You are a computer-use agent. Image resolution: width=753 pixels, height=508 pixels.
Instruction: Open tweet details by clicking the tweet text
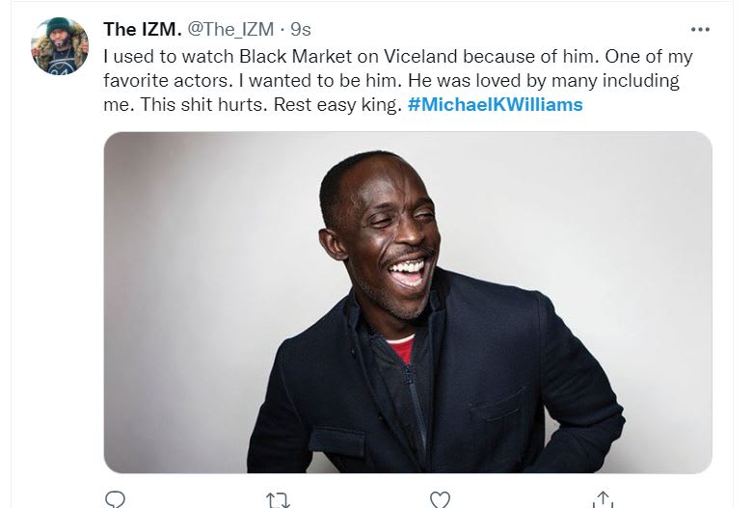coord(386,81)
